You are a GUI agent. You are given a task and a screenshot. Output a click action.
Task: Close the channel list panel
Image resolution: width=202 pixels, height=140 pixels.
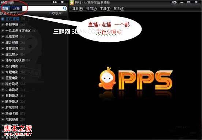62,2
